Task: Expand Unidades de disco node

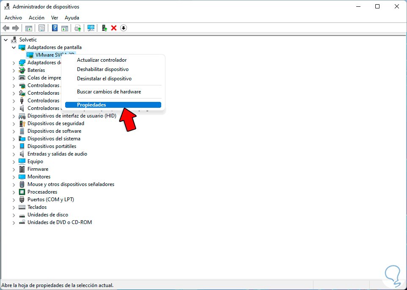Action: (14, 215)
